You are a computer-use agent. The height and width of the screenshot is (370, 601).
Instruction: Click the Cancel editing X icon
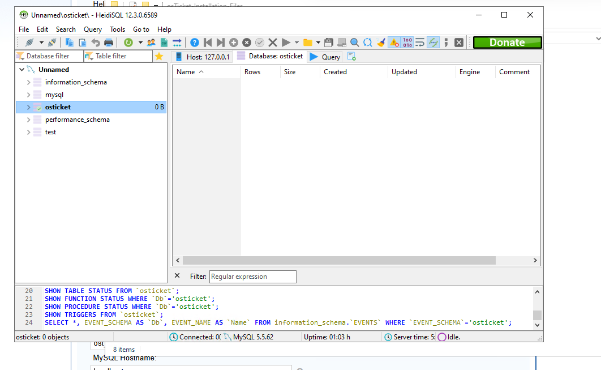pos(273,42)
